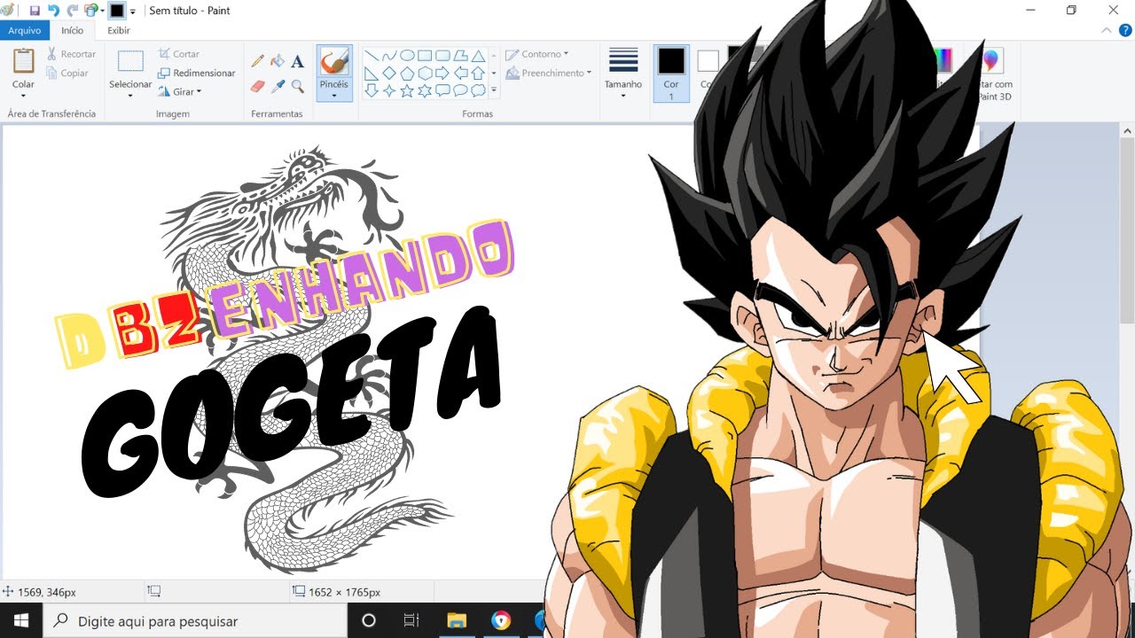Click the Copiar copy button
Screen dimensions: 1135x638
(x=67, y=74)
